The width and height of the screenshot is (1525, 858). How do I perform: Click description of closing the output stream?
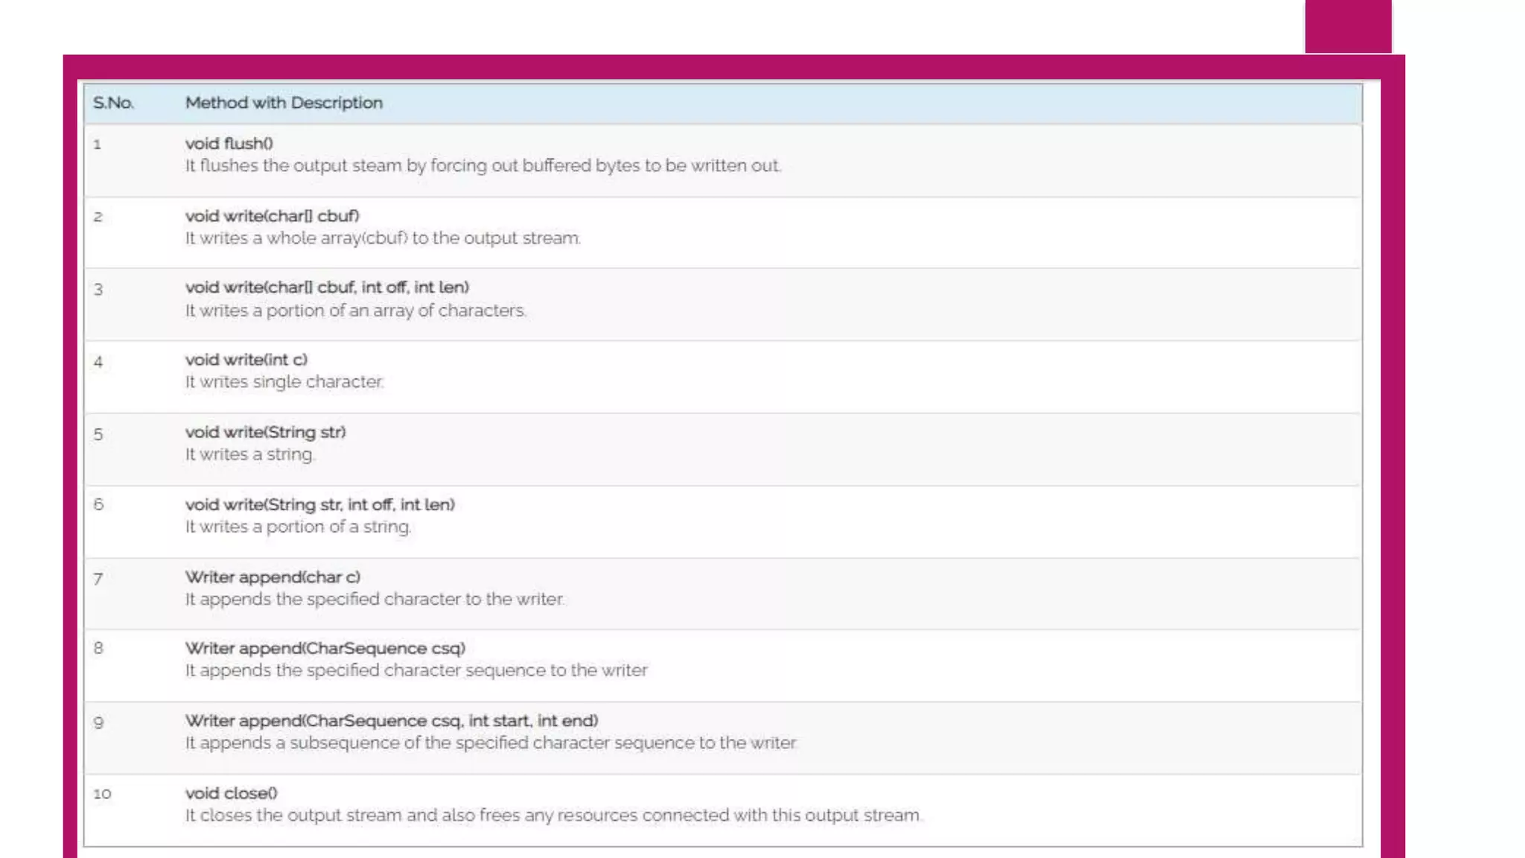coord(553,816)
